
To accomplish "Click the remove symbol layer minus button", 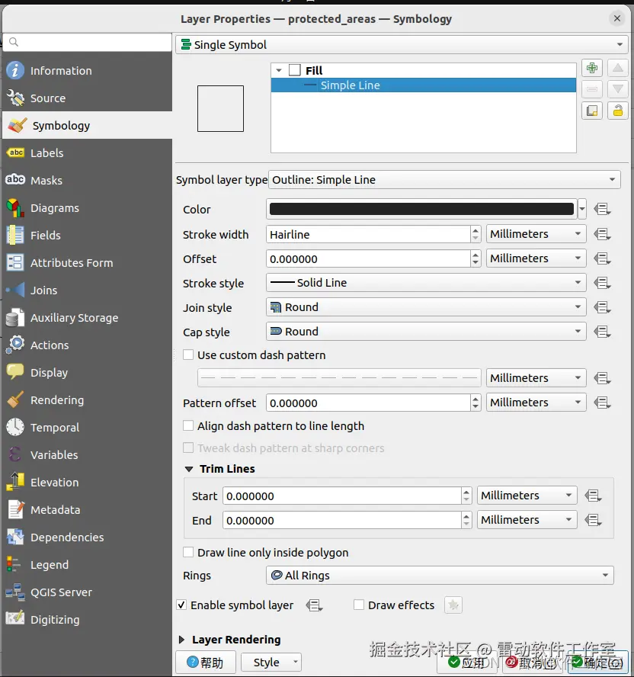I will pos(591,89).
